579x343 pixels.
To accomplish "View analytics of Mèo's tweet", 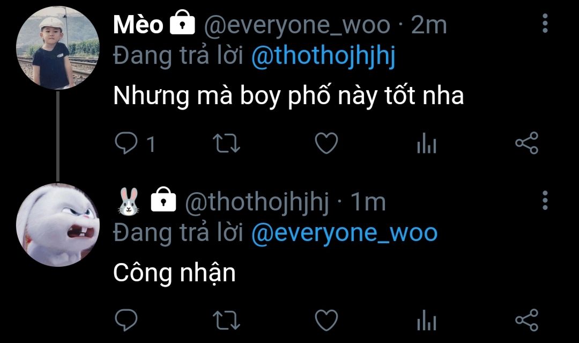I will click(427, 143).
